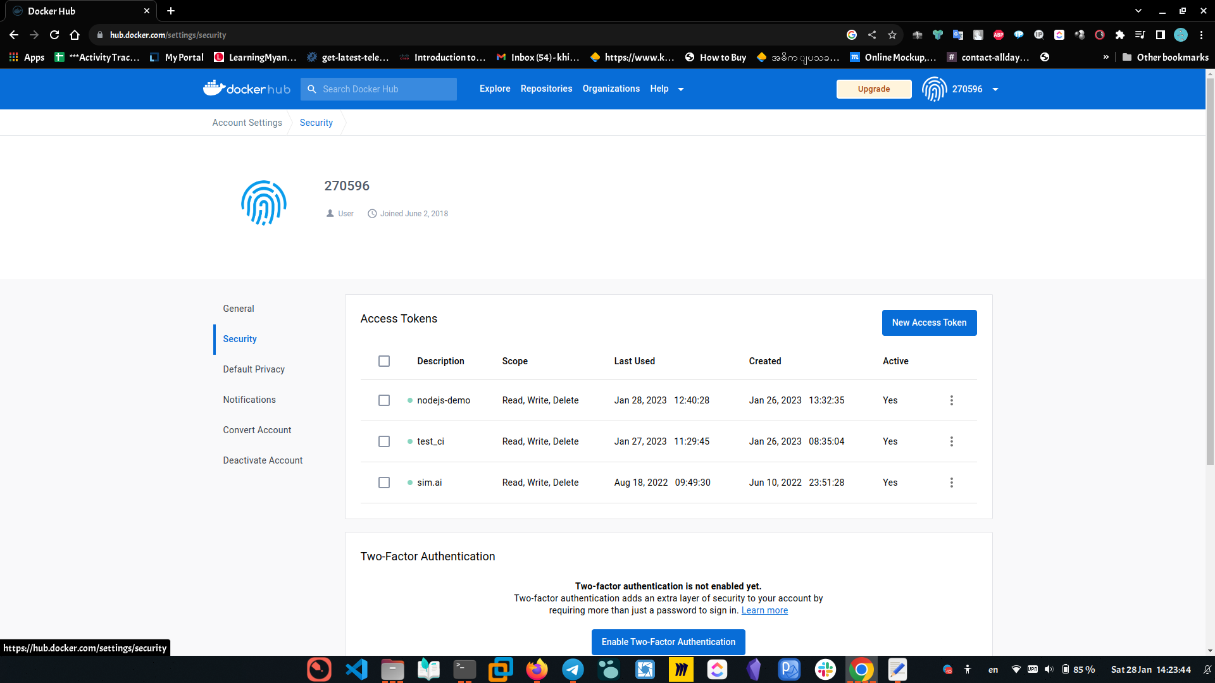
Task: Click the Docker Hub whale logo
Action: tap(247, 89)
